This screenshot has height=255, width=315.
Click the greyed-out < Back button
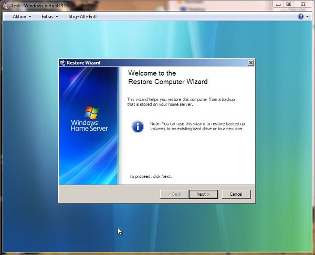click(x=174, y=194)
